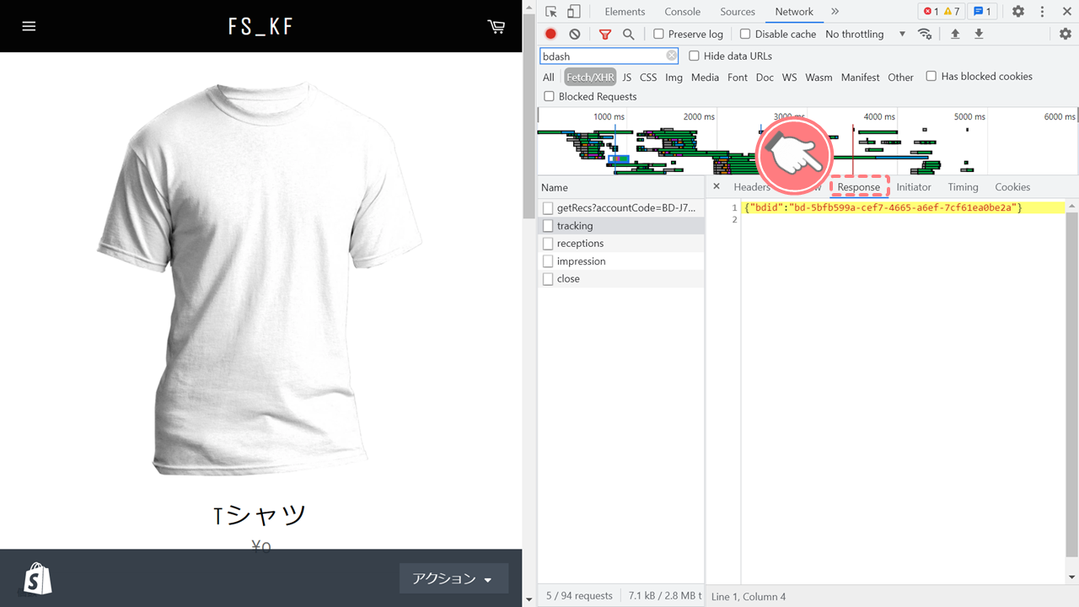1079x607 pixels.
Task: Select the Fetch/XHR filter type
Action: coord(590,77)
